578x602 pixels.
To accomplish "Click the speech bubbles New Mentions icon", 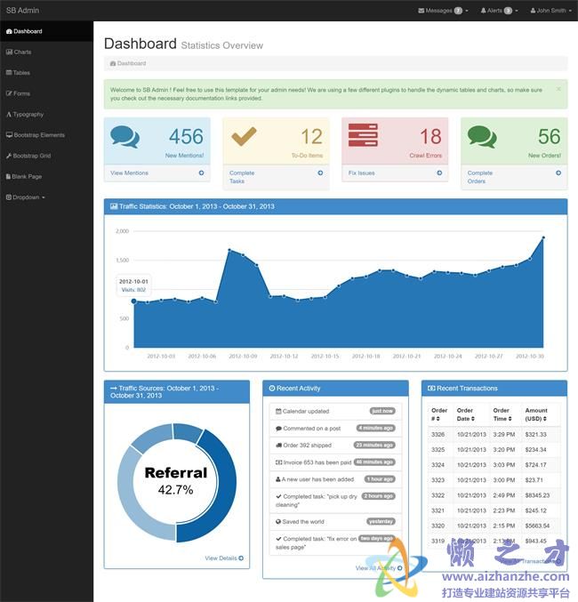I will click(x=124, y=137).
